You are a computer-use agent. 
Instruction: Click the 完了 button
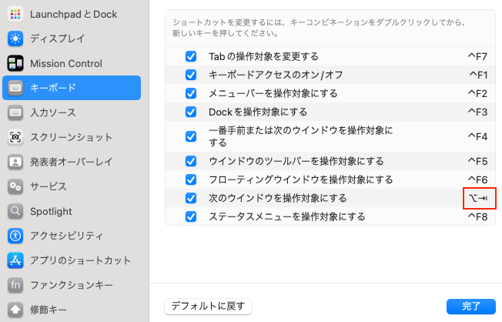pos(470,306)
